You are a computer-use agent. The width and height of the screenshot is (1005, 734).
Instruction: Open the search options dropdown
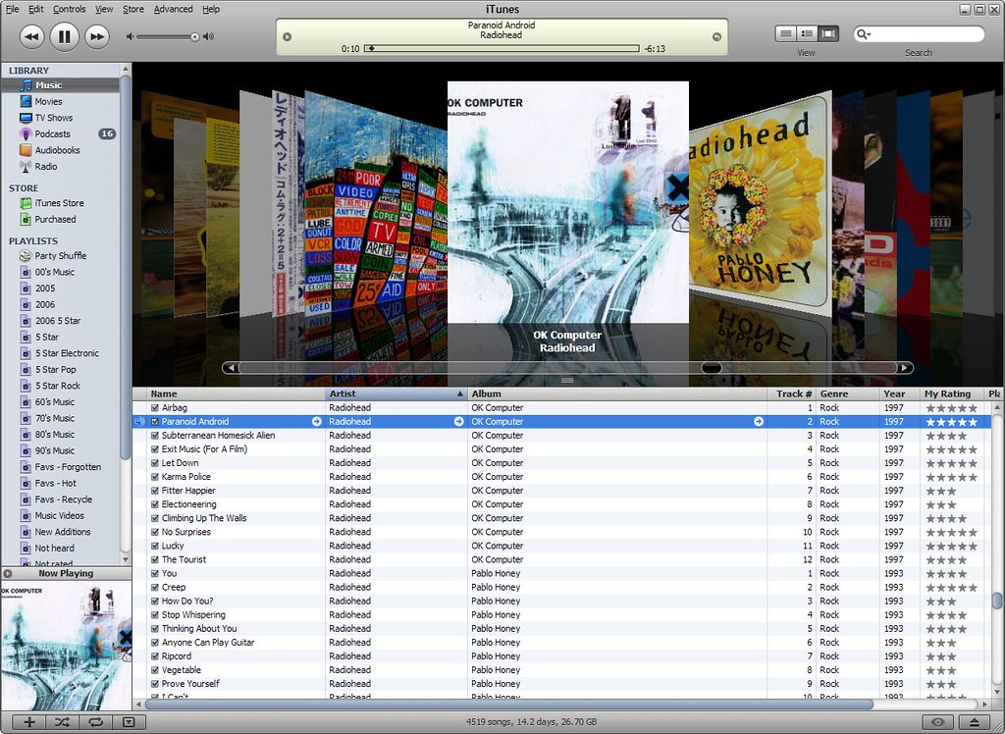(x=864, y=34)
